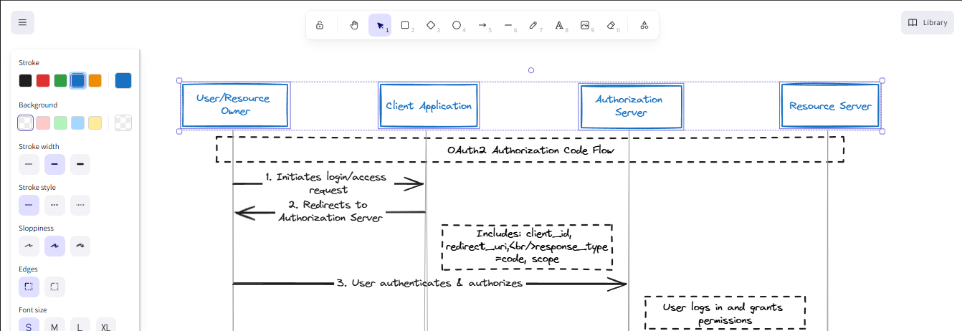Select the Rectangle shape tool
This screenshot has height=331, width=962.
[x=406, y=25]
